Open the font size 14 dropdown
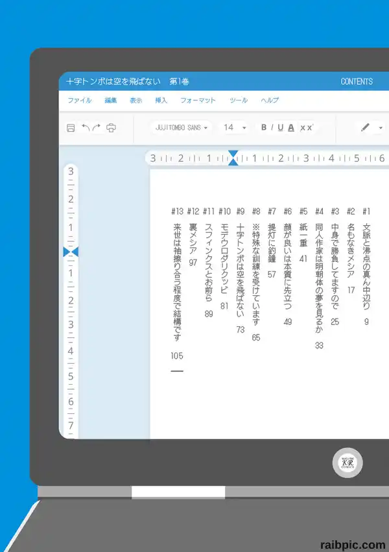The image size is (389, 552). [235, 127]
